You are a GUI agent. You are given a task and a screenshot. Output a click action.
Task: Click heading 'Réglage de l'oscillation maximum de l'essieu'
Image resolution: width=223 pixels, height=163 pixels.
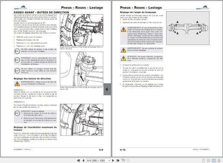pos(35,128)
